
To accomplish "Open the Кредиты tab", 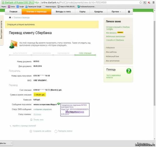I will tap(99, 12).
